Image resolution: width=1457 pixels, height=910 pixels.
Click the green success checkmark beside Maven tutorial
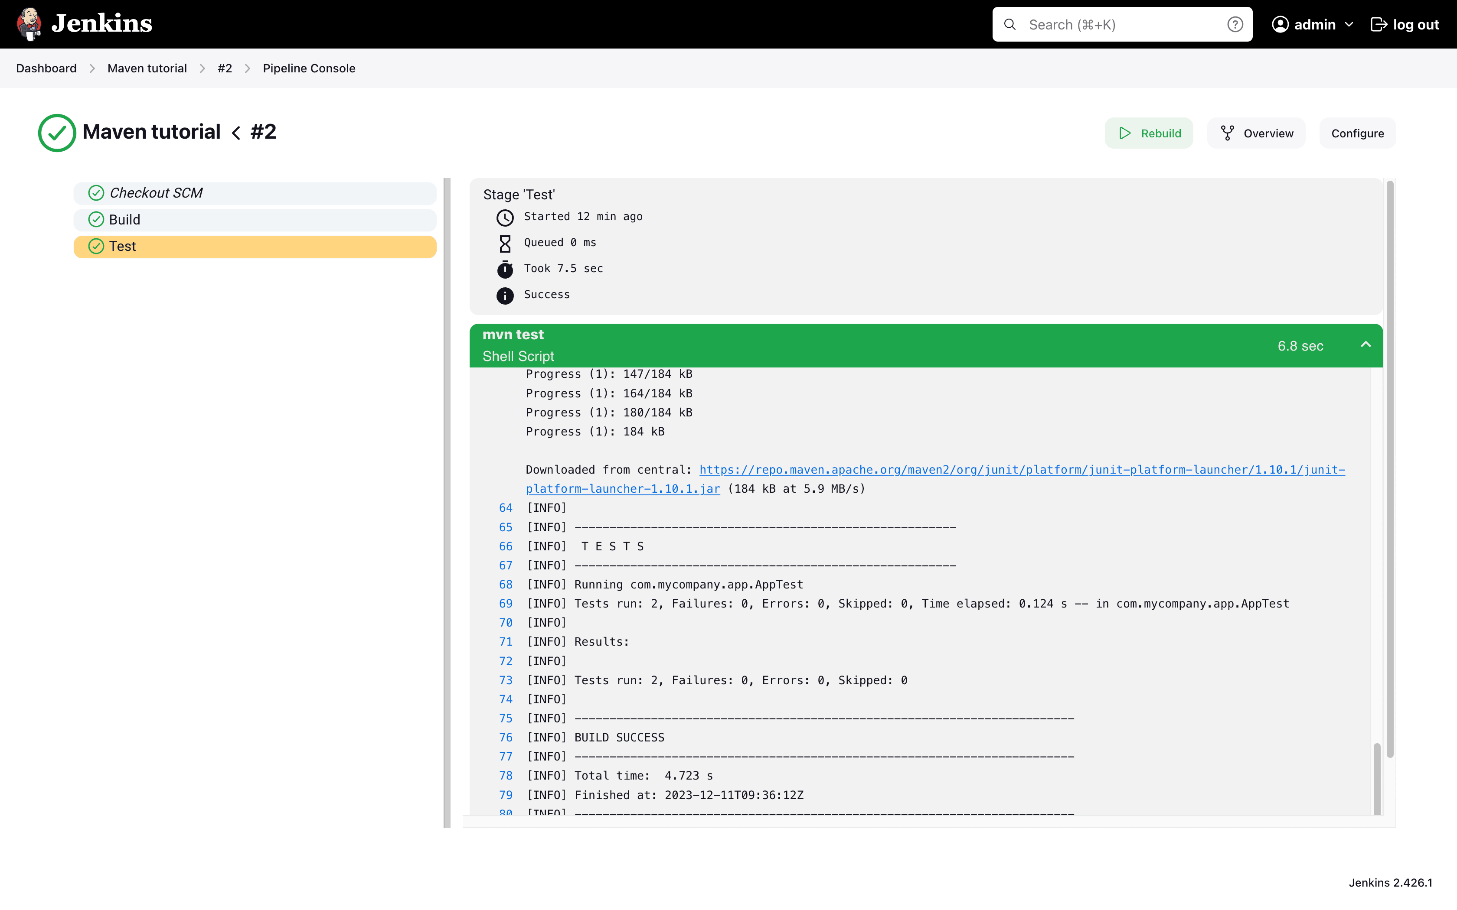coord(57,133)
